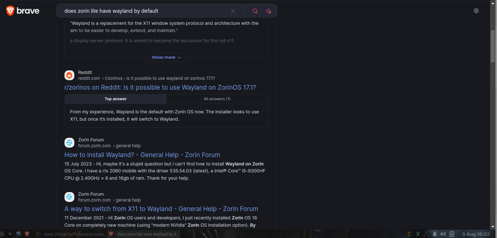Image resolution: width=497 pixels, height=238 pixels.
Task: Click the reddit.com breadcrumb URL
Action: pyautogui.click(x=89, y=78)
